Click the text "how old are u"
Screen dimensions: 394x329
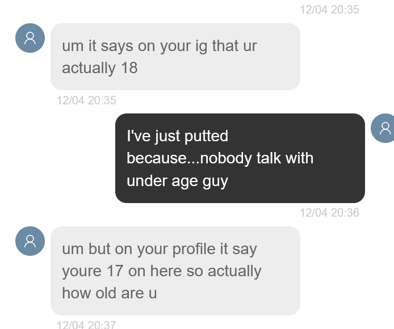click(109, 293)
